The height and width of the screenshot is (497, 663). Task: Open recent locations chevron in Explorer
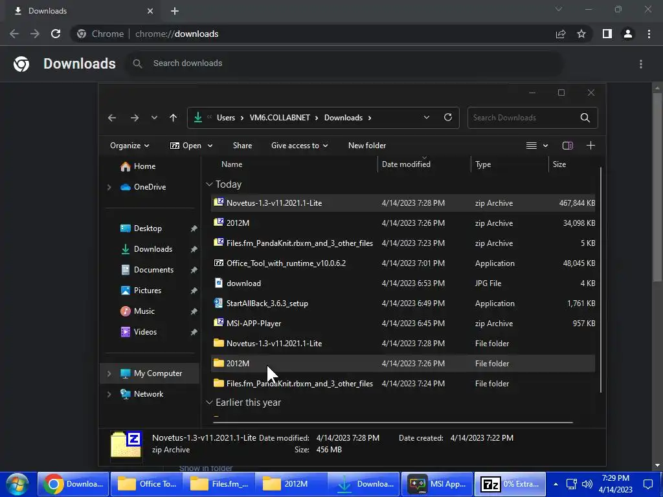tap(154, 118)
